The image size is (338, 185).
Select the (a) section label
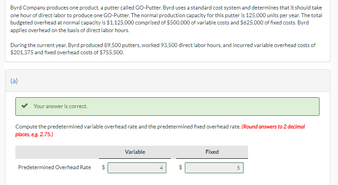14,81
